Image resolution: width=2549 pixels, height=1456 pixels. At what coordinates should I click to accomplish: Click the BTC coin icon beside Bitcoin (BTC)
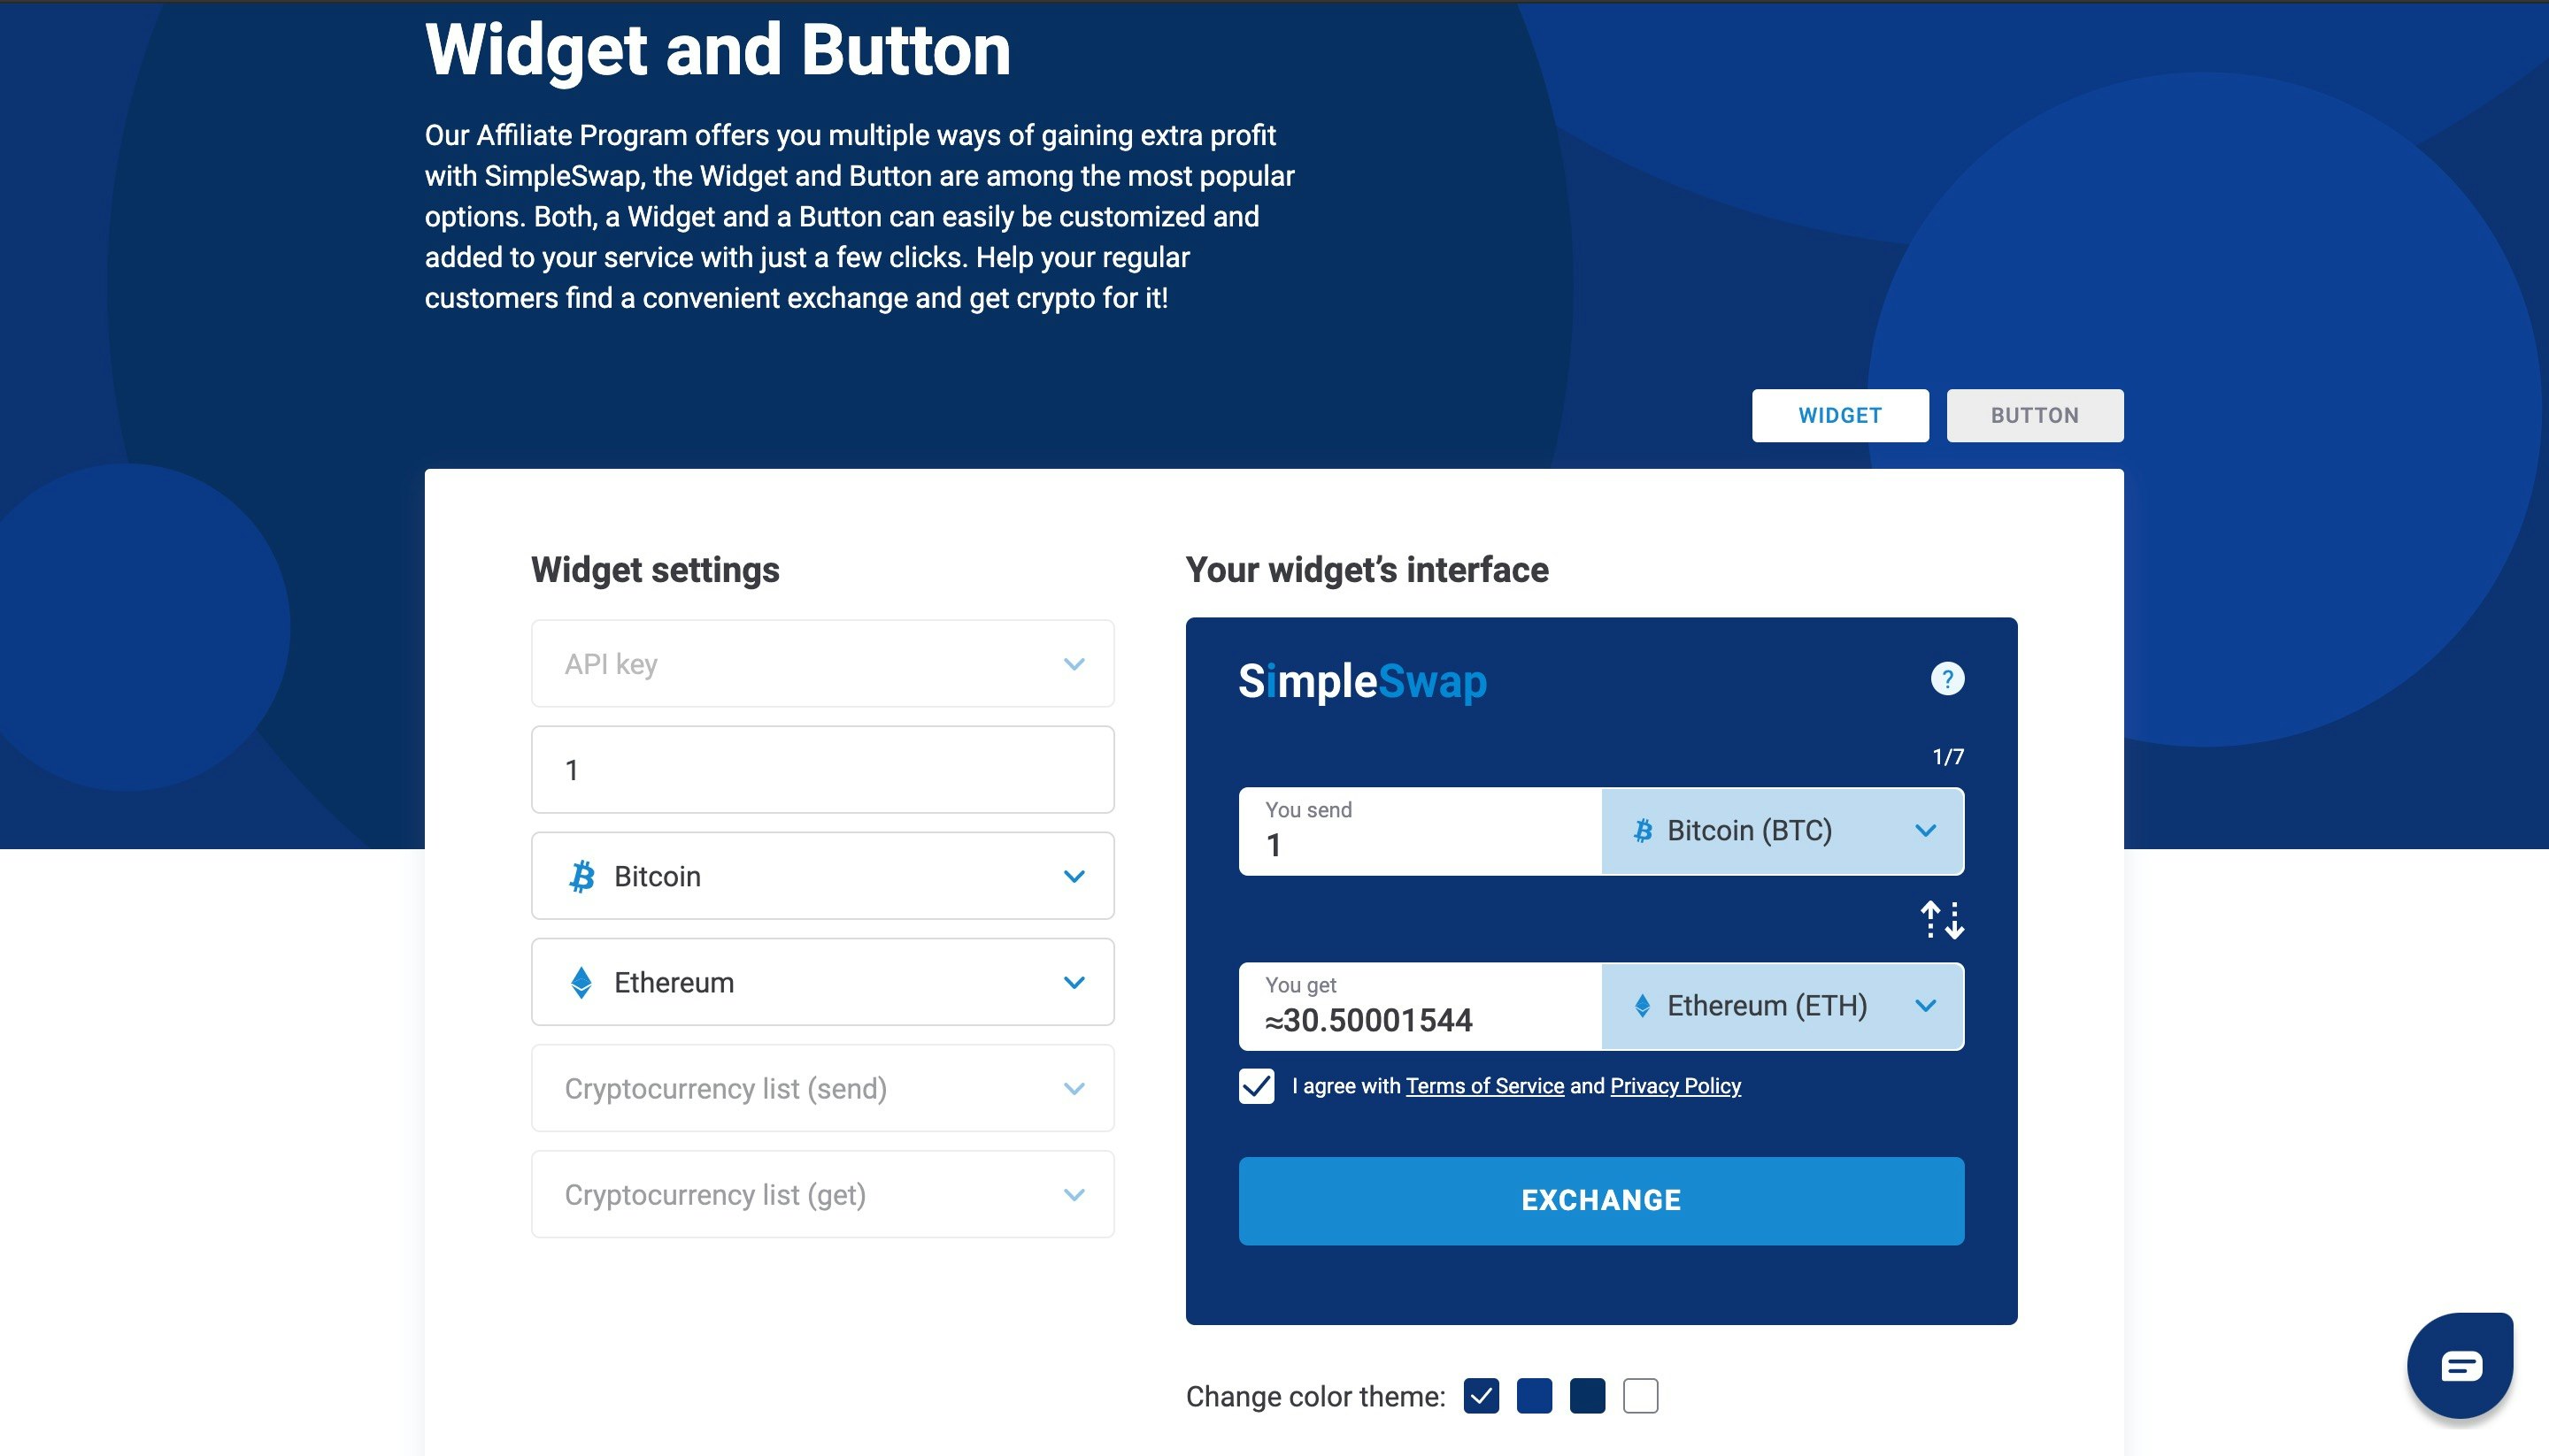pos(1643,830)
